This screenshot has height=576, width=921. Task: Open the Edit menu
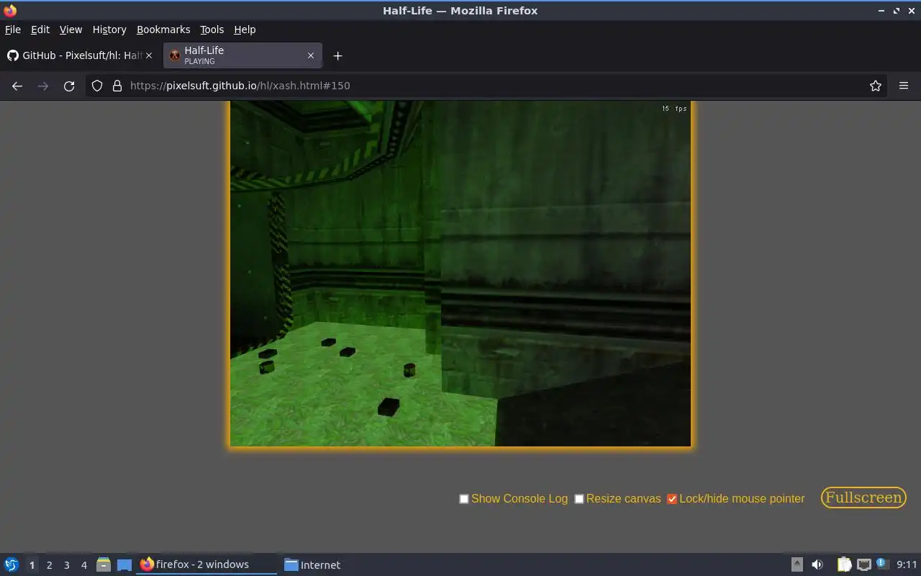(40, 30)
